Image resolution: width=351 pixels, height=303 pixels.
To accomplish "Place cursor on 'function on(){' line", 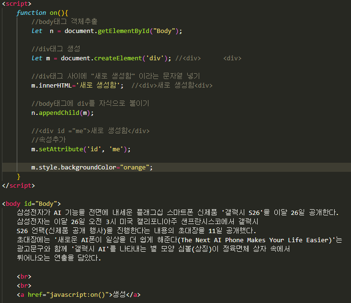I will click(x=42, y=13).
